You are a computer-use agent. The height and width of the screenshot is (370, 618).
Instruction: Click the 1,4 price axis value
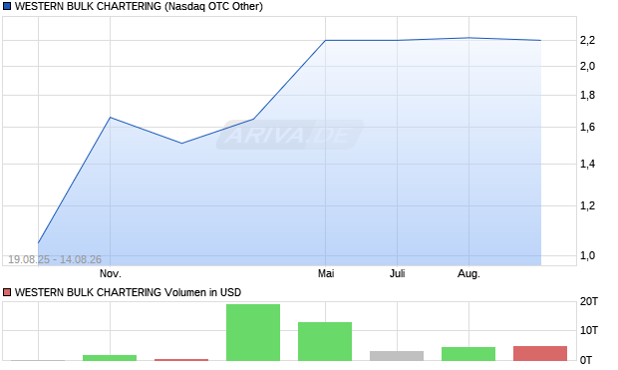[x=587, y=164]
